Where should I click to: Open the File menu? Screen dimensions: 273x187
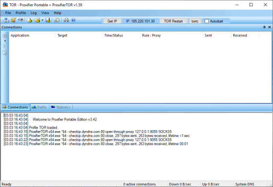click(8, 13)
